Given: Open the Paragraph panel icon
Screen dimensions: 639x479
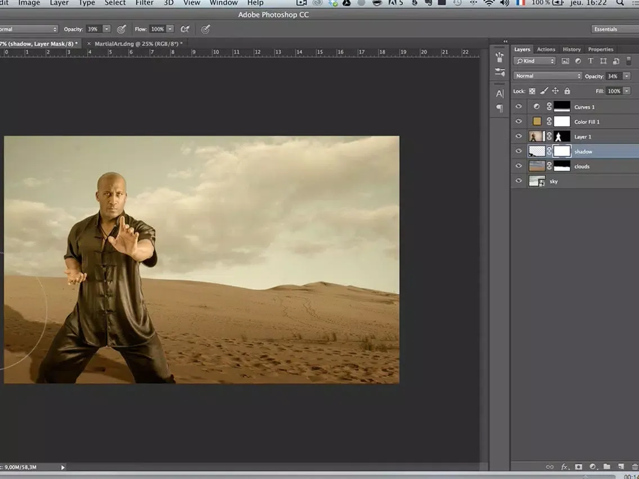Looking at the screenshot, I should [x=499, y=108].
